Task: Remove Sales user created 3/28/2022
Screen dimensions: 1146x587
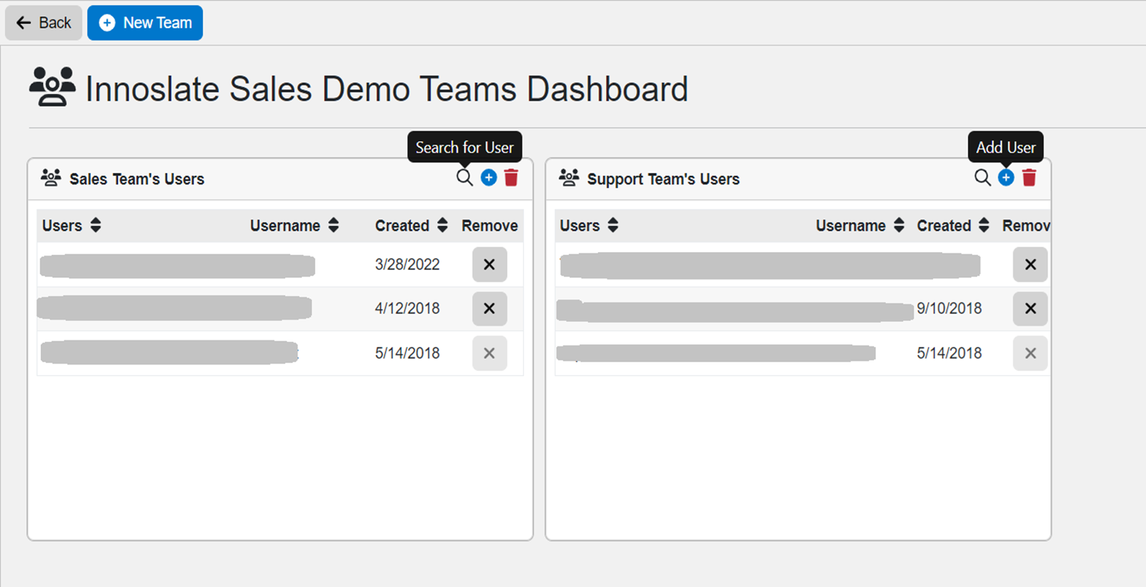Action: 490,265
